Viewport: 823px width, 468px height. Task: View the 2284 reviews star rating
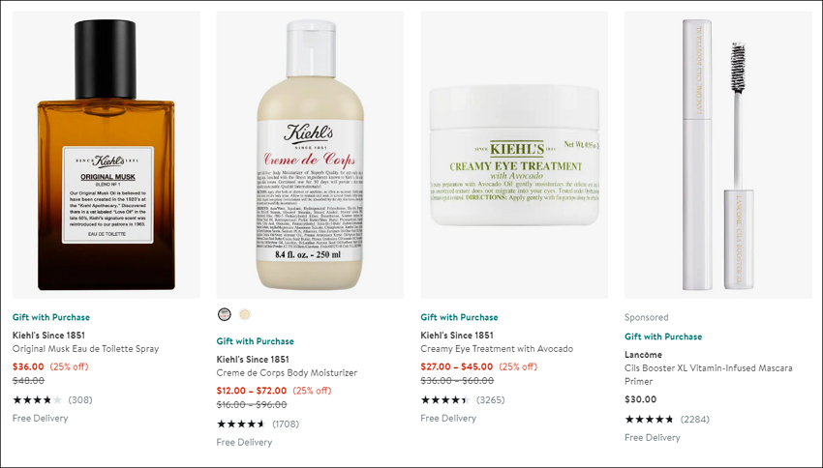tap(666, 420)
